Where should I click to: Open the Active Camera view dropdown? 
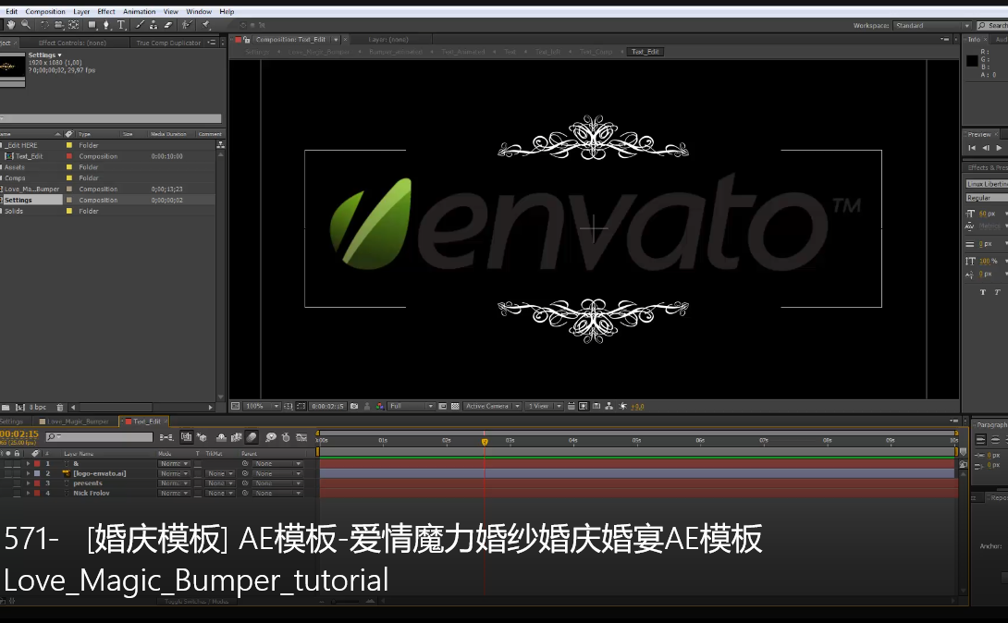(x=492, y=406)
